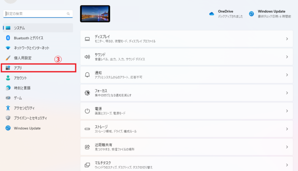This screenshot has height=171, width=298.
Task: Click the Bluetooth icon in sidebar
Action: coord(8,38)
